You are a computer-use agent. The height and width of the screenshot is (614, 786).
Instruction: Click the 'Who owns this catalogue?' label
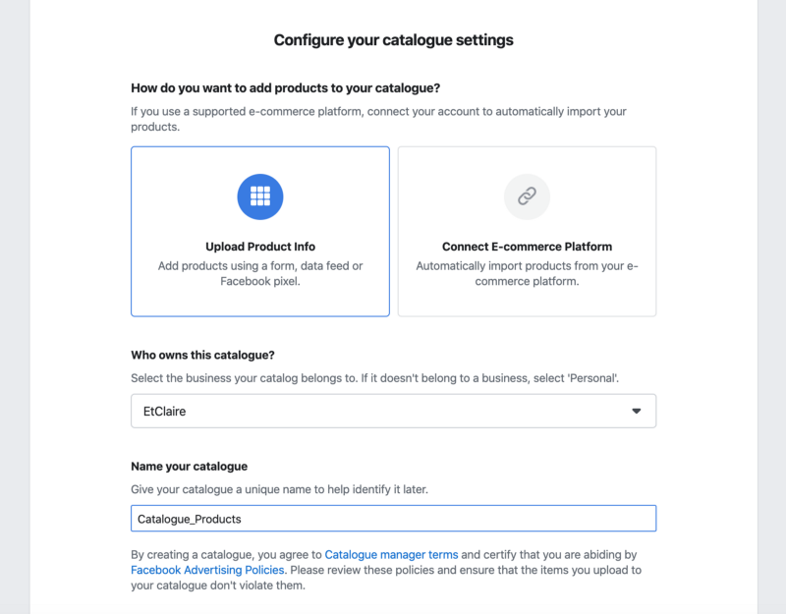202,355
